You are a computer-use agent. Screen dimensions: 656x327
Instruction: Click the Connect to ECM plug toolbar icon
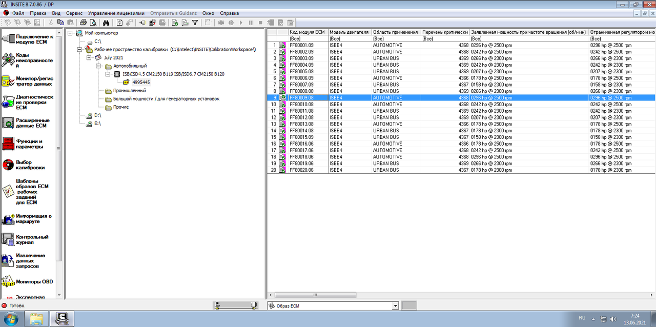coord(142,23)
